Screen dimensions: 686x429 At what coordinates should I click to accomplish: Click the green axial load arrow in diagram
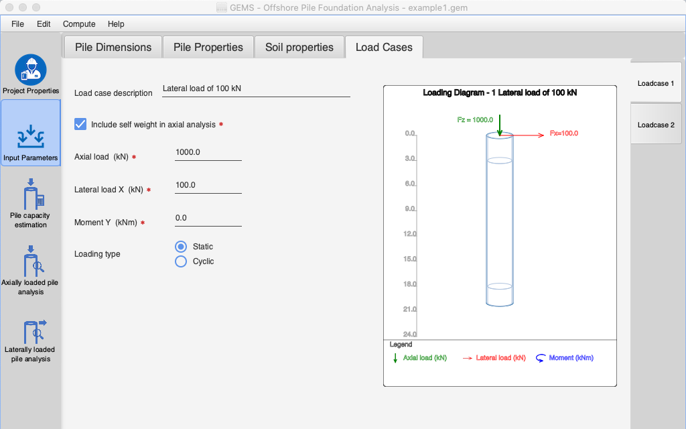499,125
